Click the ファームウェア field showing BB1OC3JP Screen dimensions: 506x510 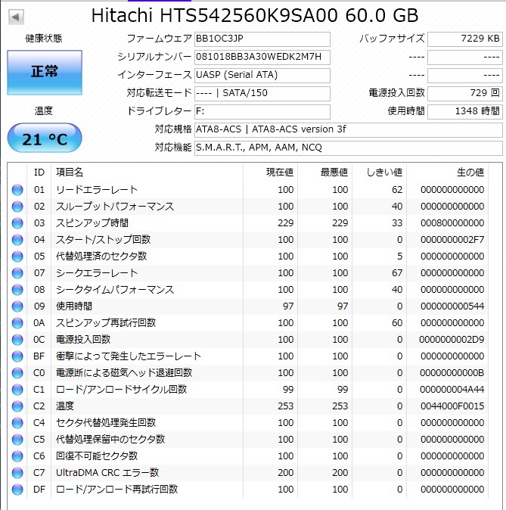pos(262,39)
